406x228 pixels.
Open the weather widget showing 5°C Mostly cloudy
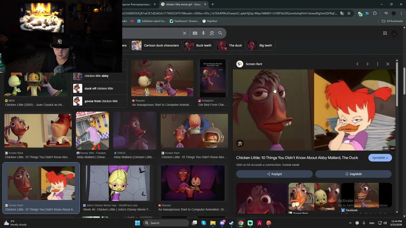click(x=15, y=223)
